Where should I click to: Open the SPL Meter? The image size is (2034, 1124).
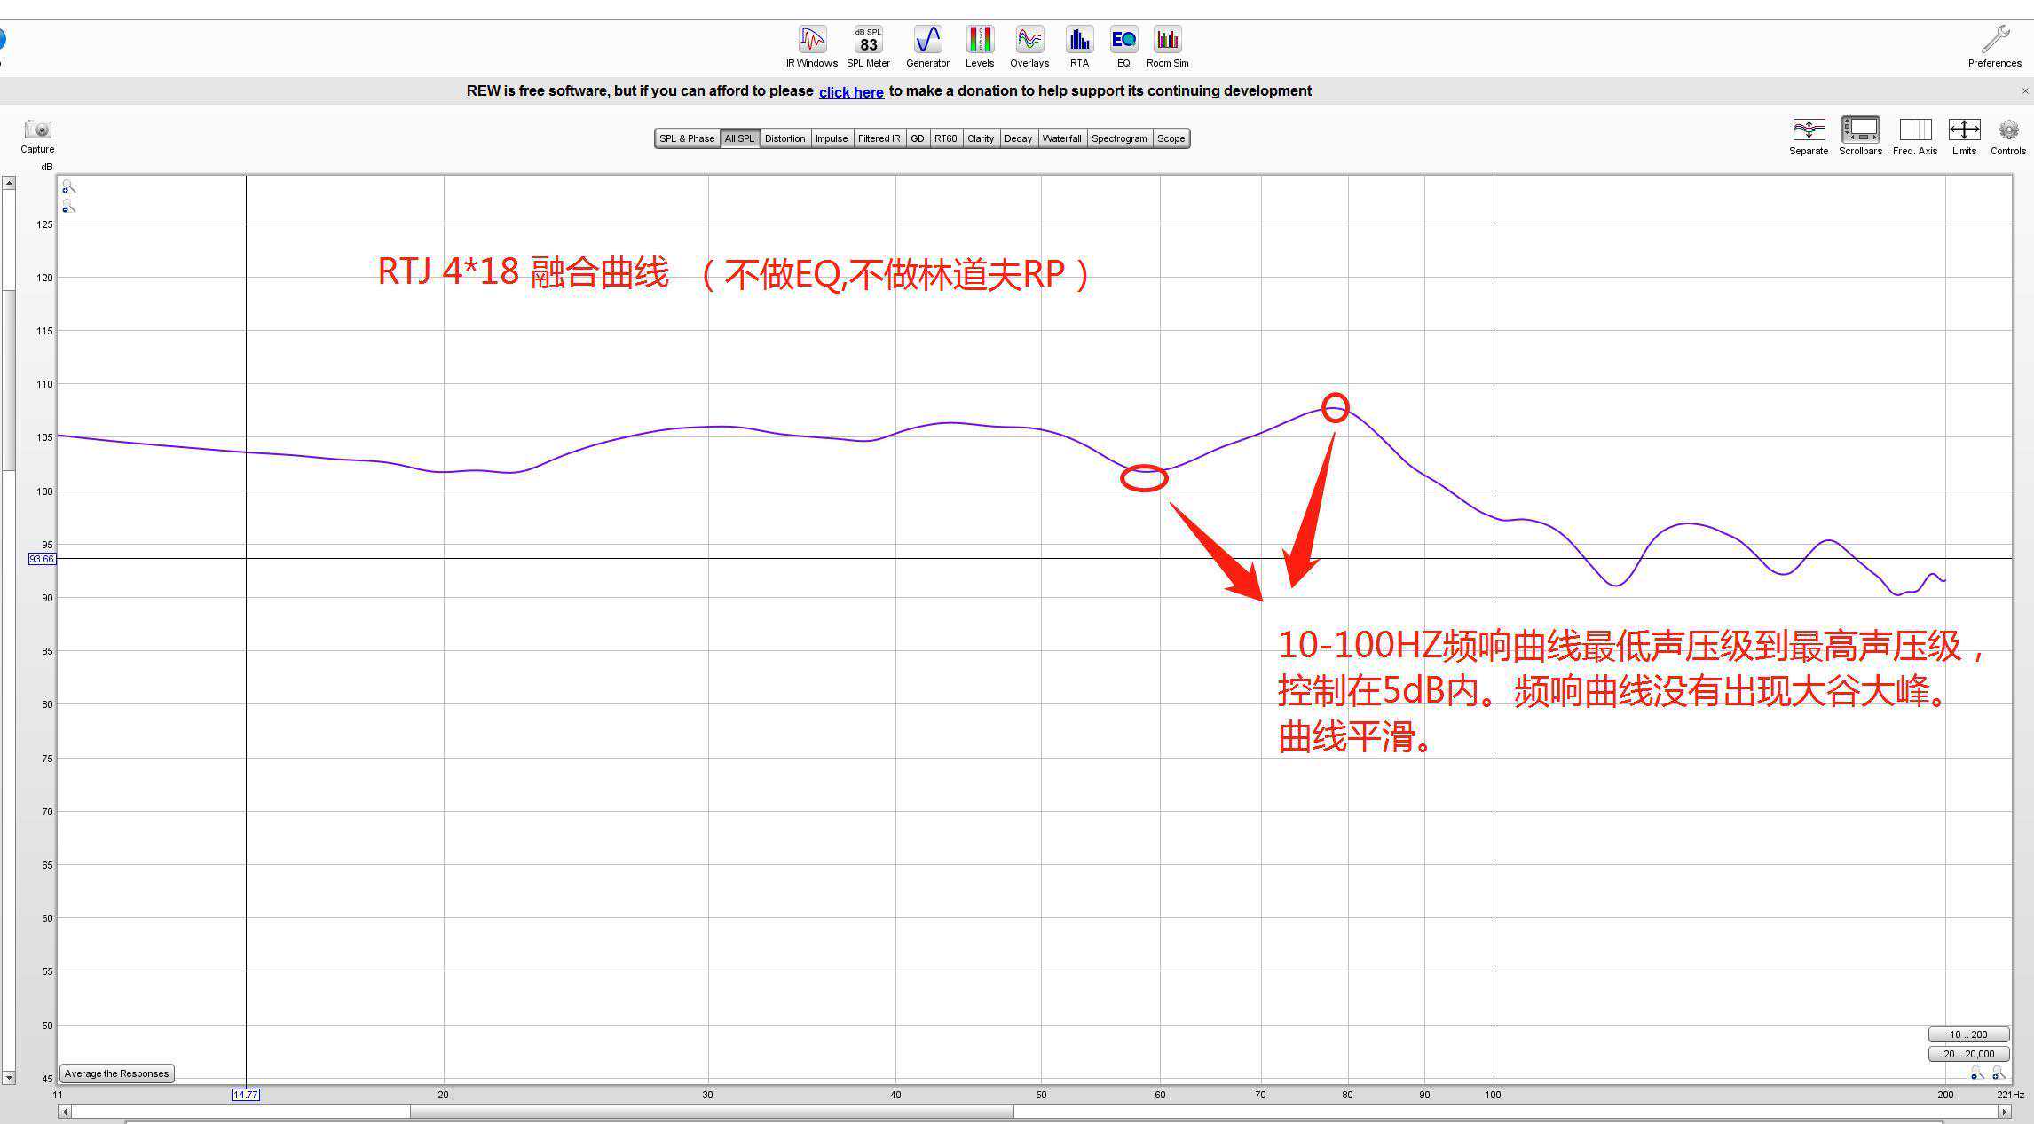(868, 41)
